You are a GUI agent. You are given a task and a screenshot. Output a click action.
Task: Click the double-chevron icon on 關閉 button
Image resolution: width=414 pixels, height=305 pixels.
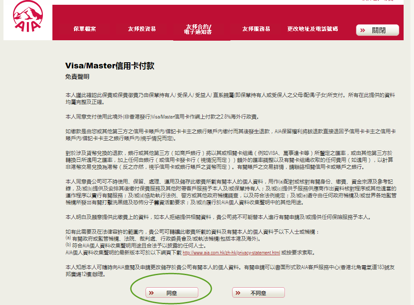[x=363, y=30]
